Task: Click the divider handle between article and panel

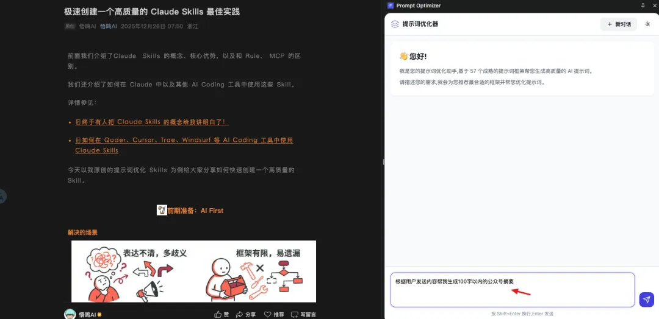Action: (384, 161)
